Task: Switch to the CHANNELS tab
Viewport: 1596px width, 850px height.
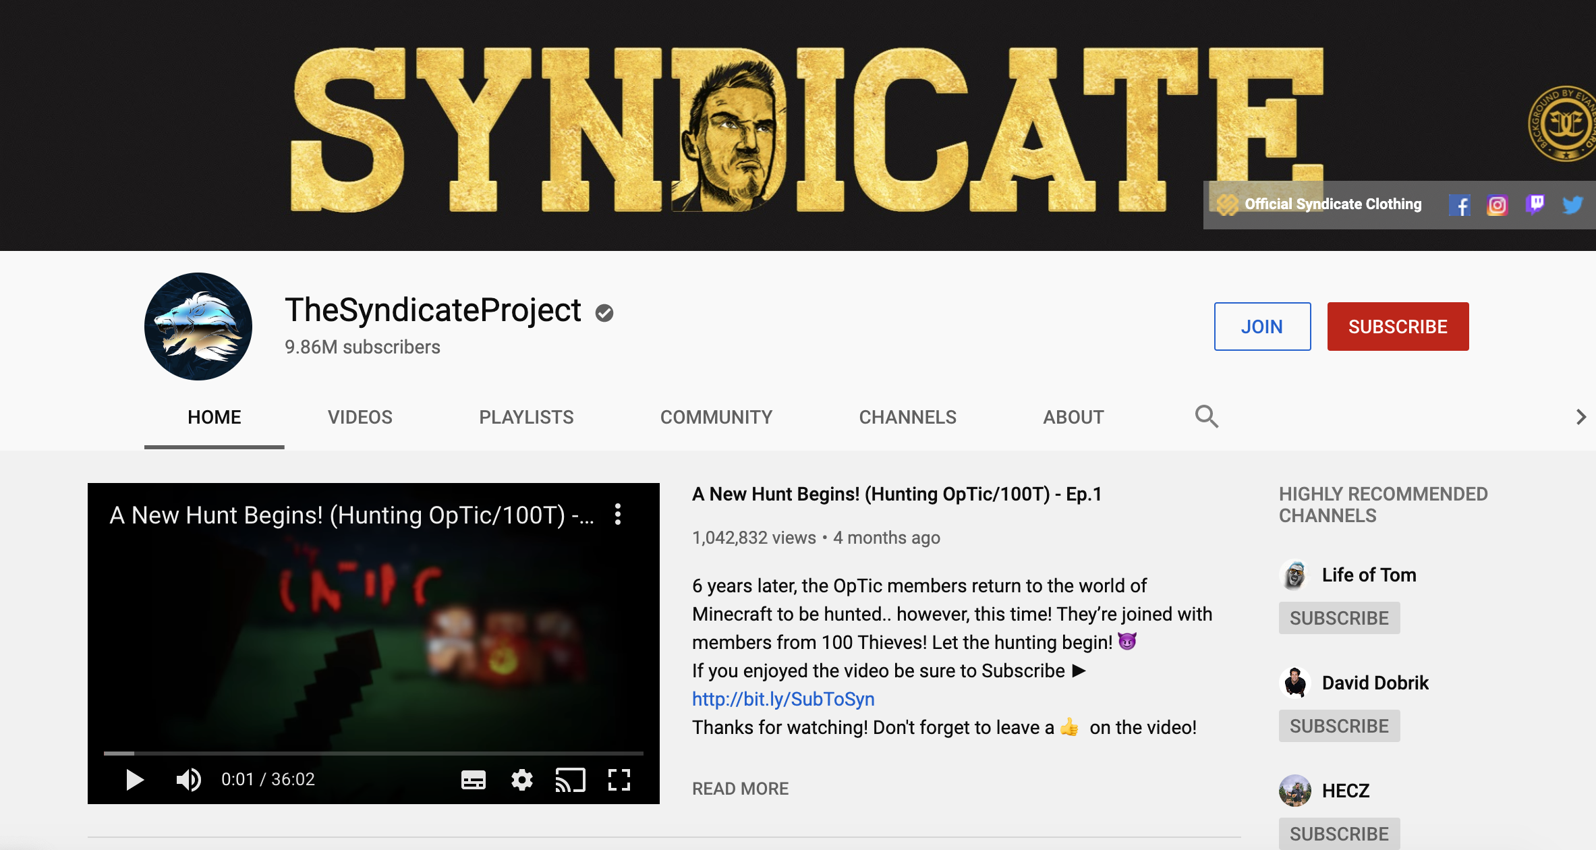Action: click(x=908, y=417)
